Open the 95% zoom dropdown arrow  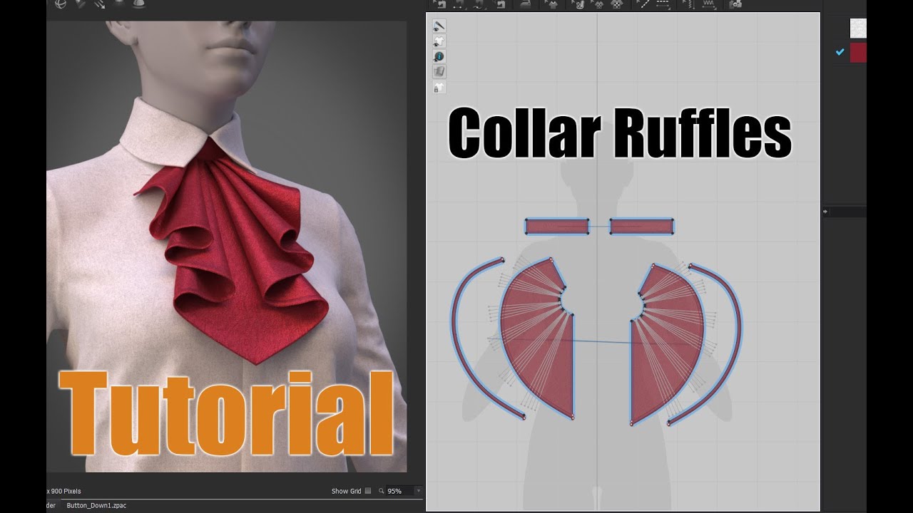(x=418, y=491)
